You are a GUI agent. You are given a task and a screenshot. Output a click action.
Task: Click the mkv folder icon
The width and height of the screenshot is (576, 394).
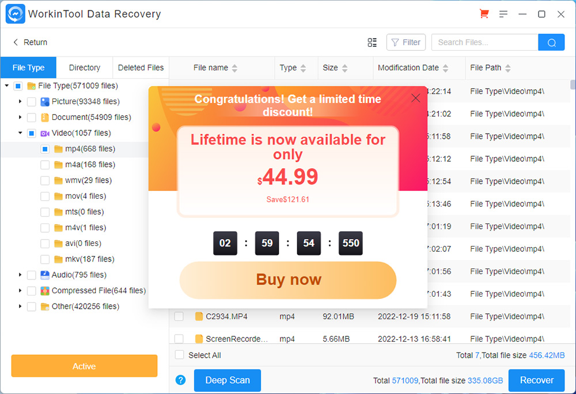[58, 259]
